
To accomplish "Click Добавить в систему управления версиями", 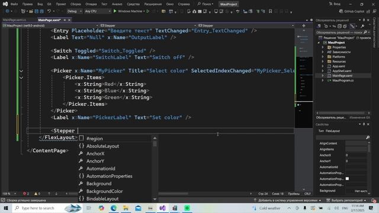I will click(287, 201).
